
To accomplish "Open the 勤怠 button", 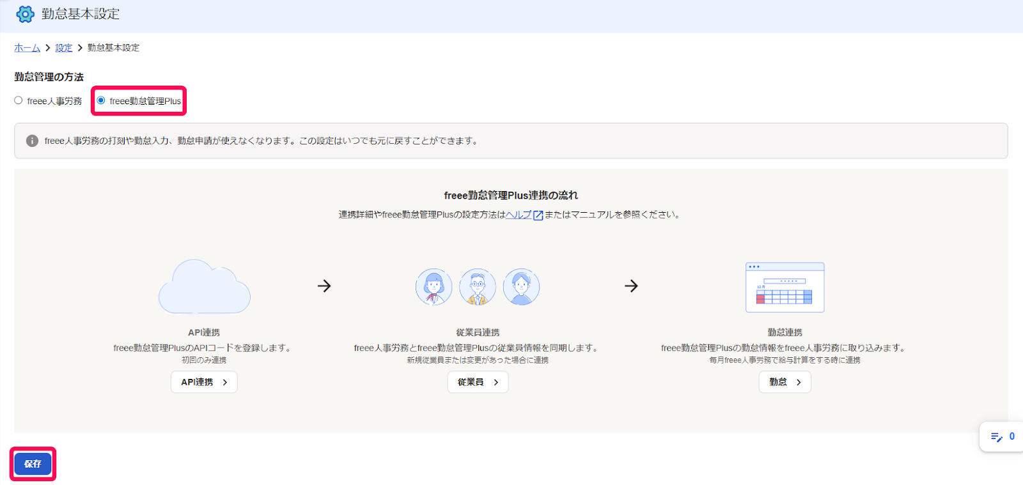I will pos(785,382).
